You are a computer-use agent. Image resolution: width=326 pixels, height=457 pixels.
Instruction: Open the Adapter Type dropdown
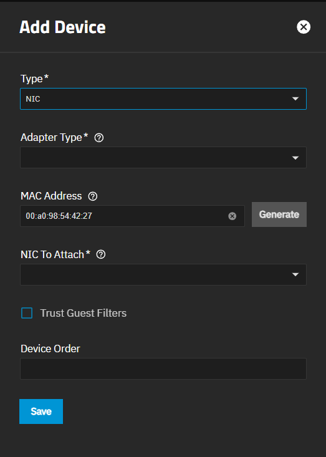click(x=163, y=157)
